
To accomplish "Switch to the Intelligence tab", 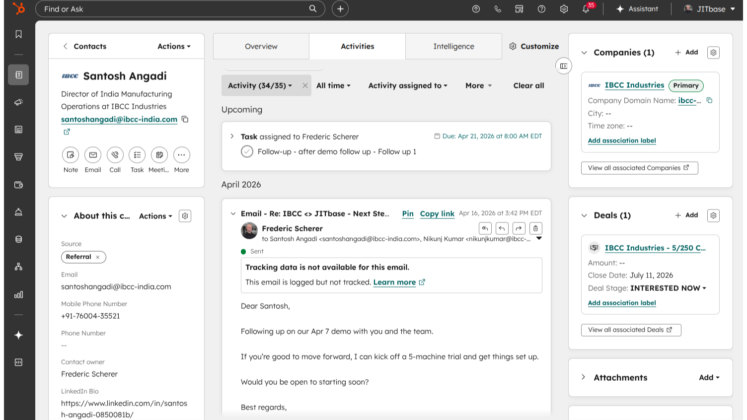I will (453, 46).
